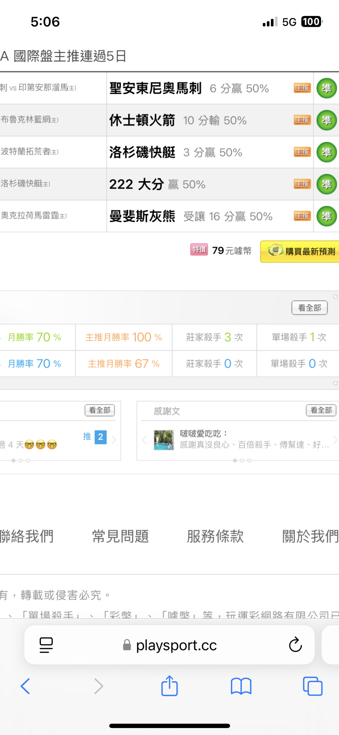Expand next arrow beside 推 2 badge
The height and width of the screenshot is (735, 339).
[x=114, y=440]
